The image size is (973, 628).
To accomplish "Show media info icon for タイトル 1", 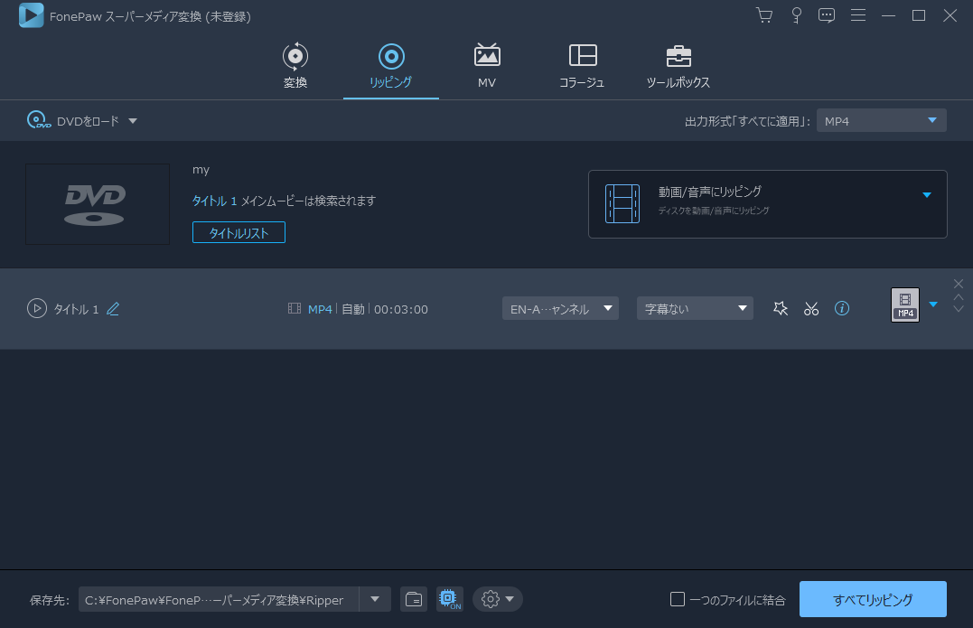I will pos(841,308).
